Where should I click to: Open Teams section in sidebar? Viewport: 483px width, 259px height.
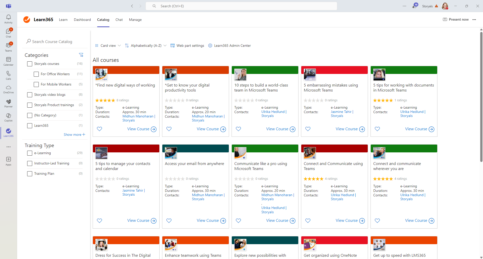(x=8, y=47)
